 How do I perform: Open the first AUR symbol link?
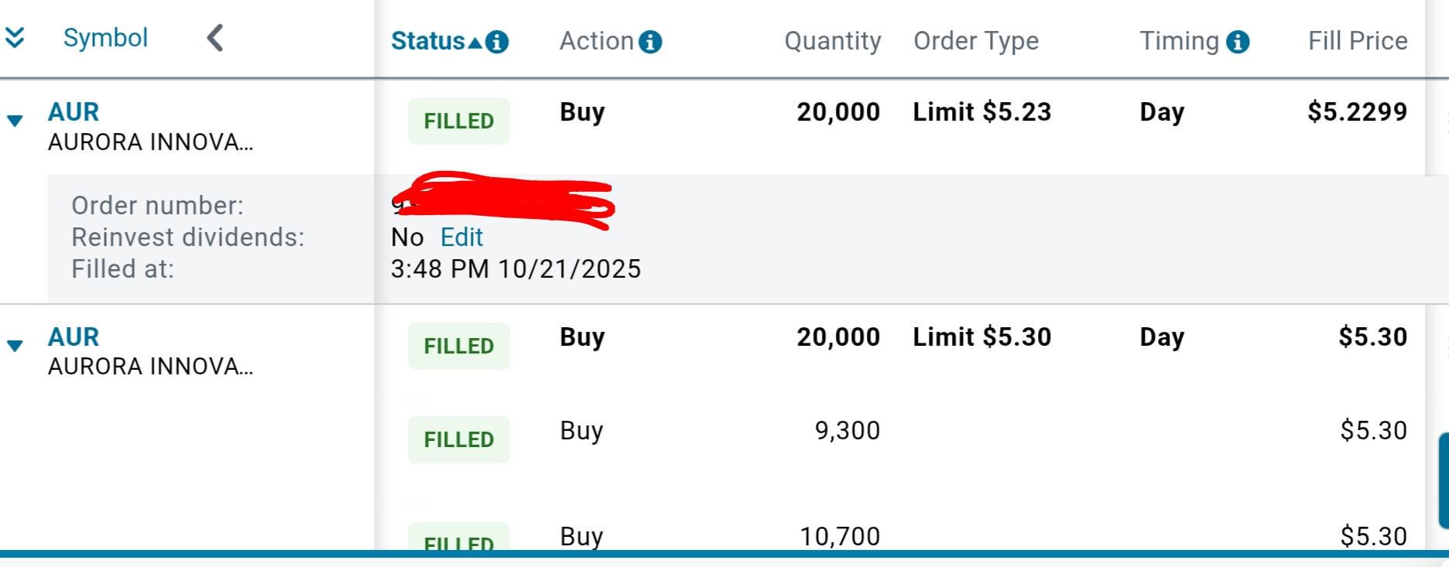(74, 112)
